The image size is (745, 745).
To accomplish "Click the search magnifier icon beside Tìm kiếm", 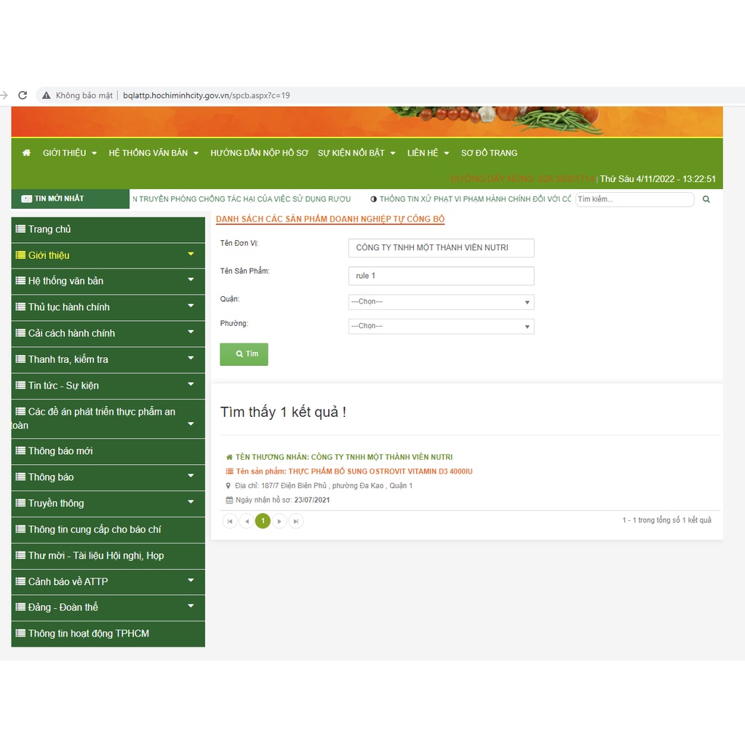I will tap(706, 199).
